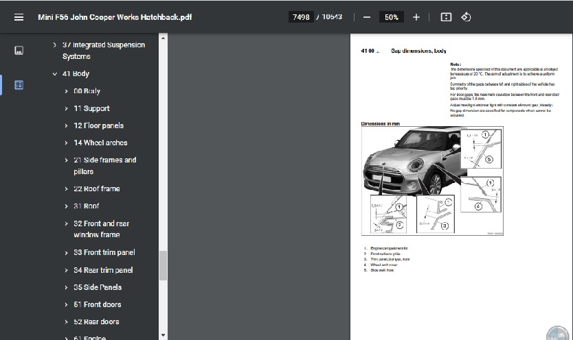The image size is (573, 340).
Task: Go to 52 Rear doors entry
Action: click(x=96, y=321)
